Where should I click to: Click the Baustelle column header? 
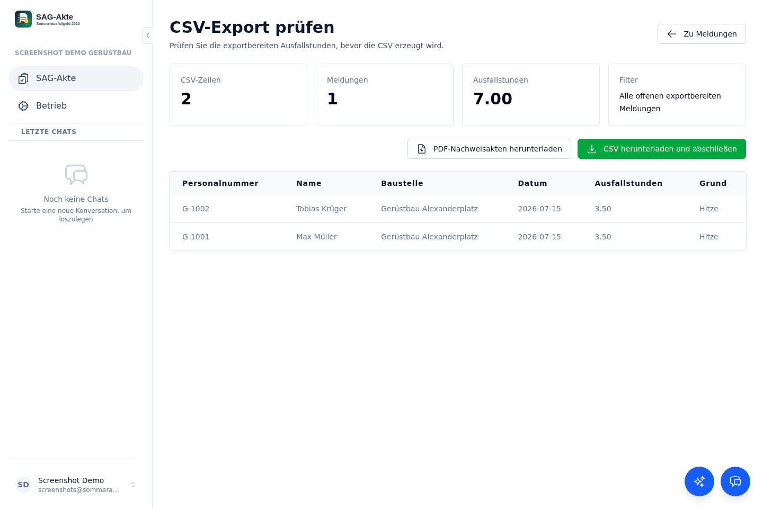402,183
